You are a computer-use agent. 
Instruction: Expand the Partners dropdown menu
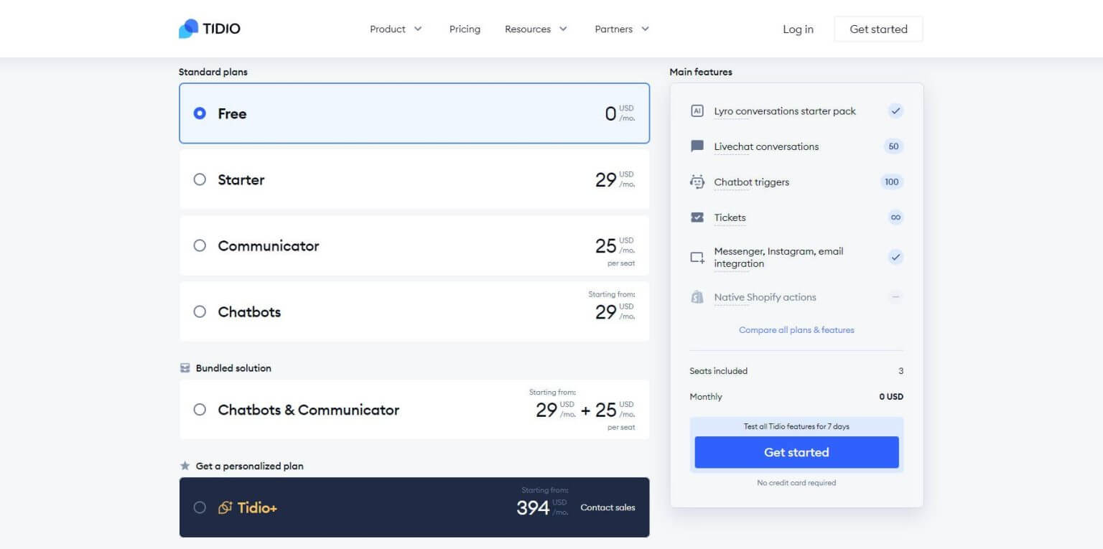[x=621, y=29]
